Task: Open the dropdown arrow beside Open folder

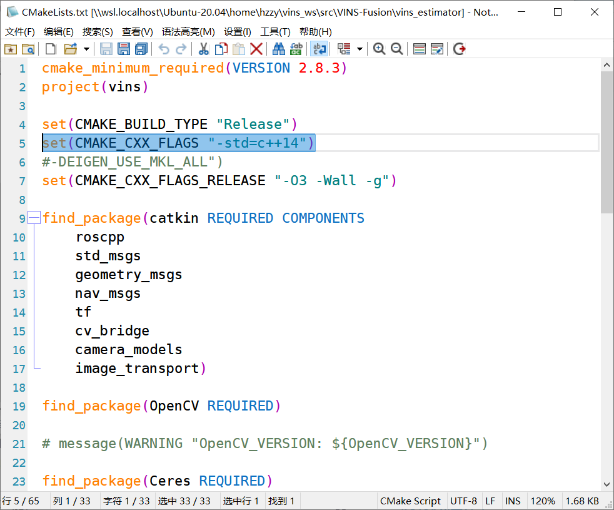Action: pos(86,49)
